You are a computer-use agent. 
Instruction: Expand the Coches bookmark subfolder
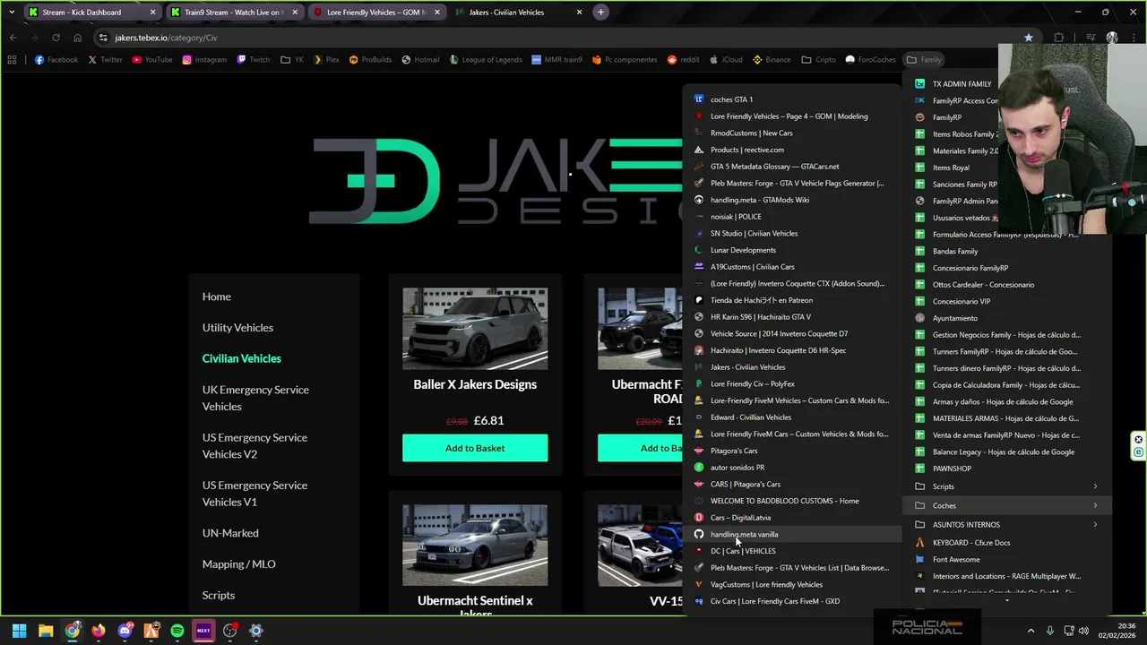[1007, 506]
